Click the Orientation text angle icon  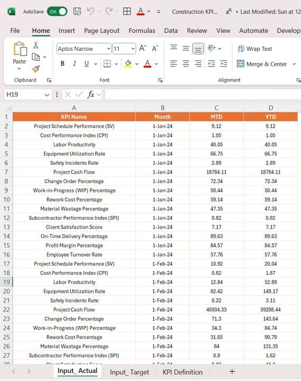(212, 48)
